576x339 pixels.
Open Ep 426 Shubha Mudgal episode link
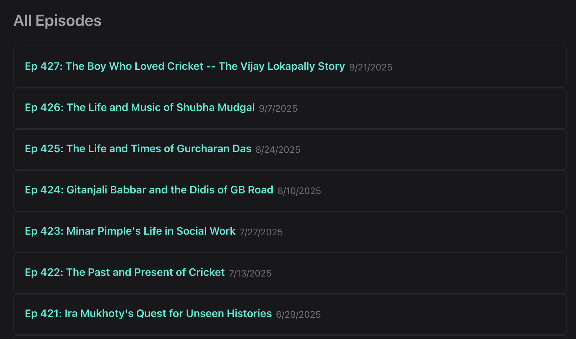click(140, 108)
